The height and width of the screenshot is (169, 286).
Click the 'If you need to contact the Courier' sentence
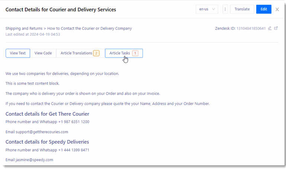coord(107,104)
